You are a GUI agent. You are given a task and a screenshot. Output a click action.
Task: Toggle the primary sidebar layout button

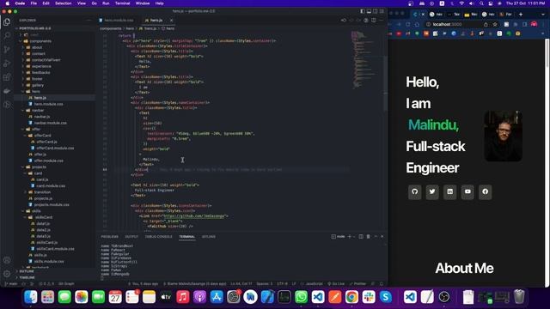tap(363, 11)
